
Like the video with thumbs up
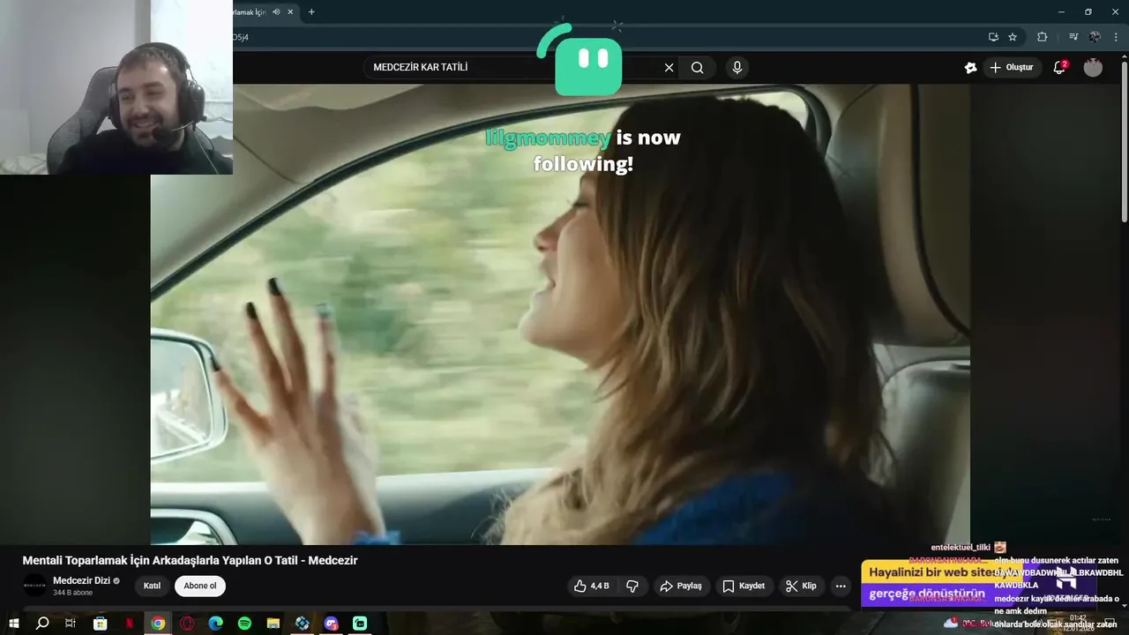pyautogui.click(x=591, y=586)
